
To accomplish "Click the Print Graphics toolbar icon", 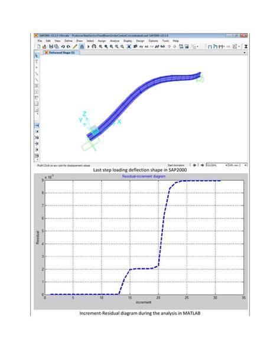I will pos(56,47).
